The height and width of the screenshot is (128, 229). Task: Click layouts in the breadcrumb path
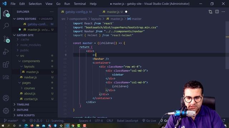[x=96, y=19]
